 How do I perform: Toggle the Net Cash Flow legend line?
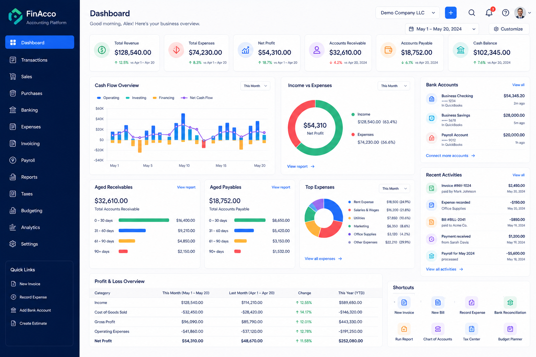(197, 98)
